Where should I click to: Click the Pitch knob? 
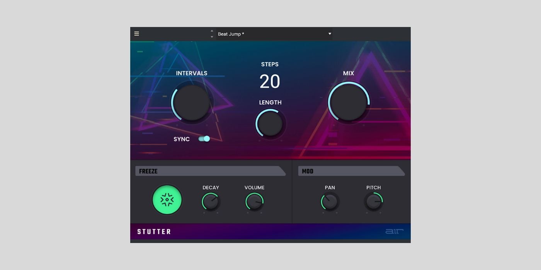[374, 201]
